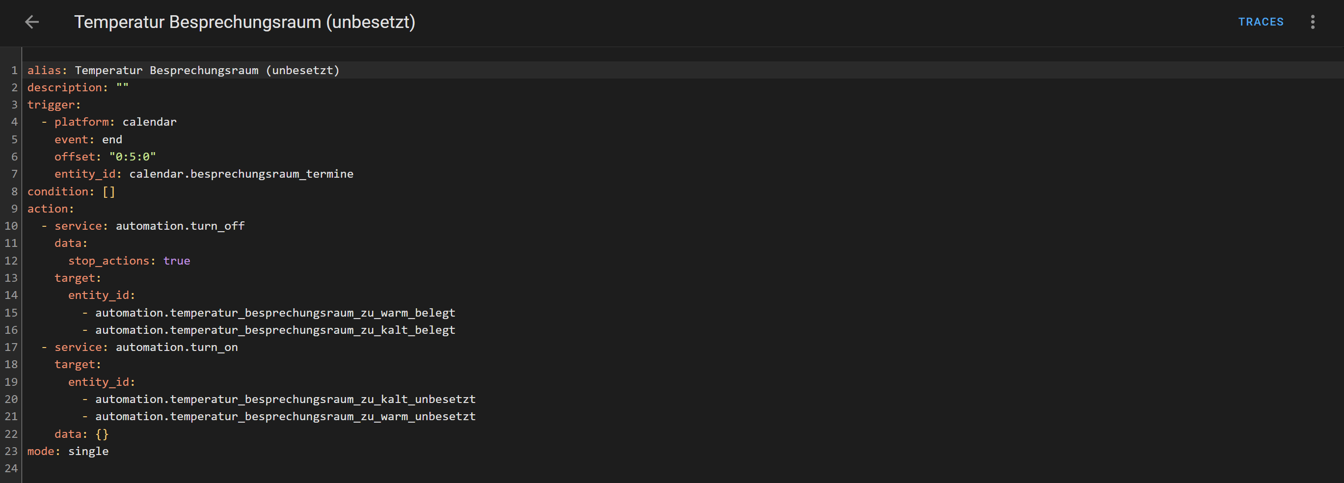Click the 'calendar' platform value
This screenshot has width=1344, height=483.
[149, 122]
